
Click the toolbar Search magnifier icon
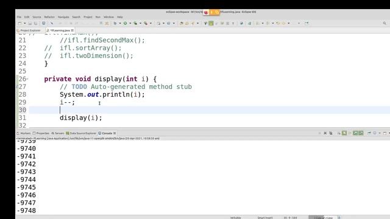click(x=385, y=23)
